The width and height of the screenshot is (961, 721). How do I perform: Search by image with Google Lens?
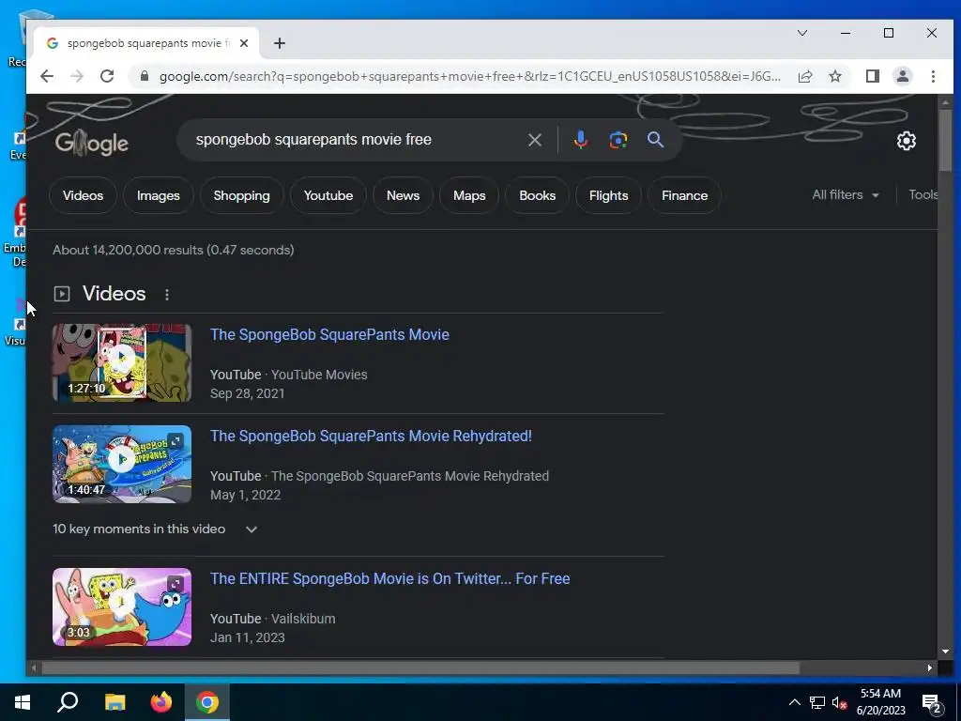point(618,140)
